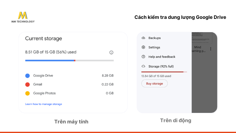Click the 'Trên máy tính' caption
The image size is (236, 133).
pyautogui.click(x=71, y=122)
